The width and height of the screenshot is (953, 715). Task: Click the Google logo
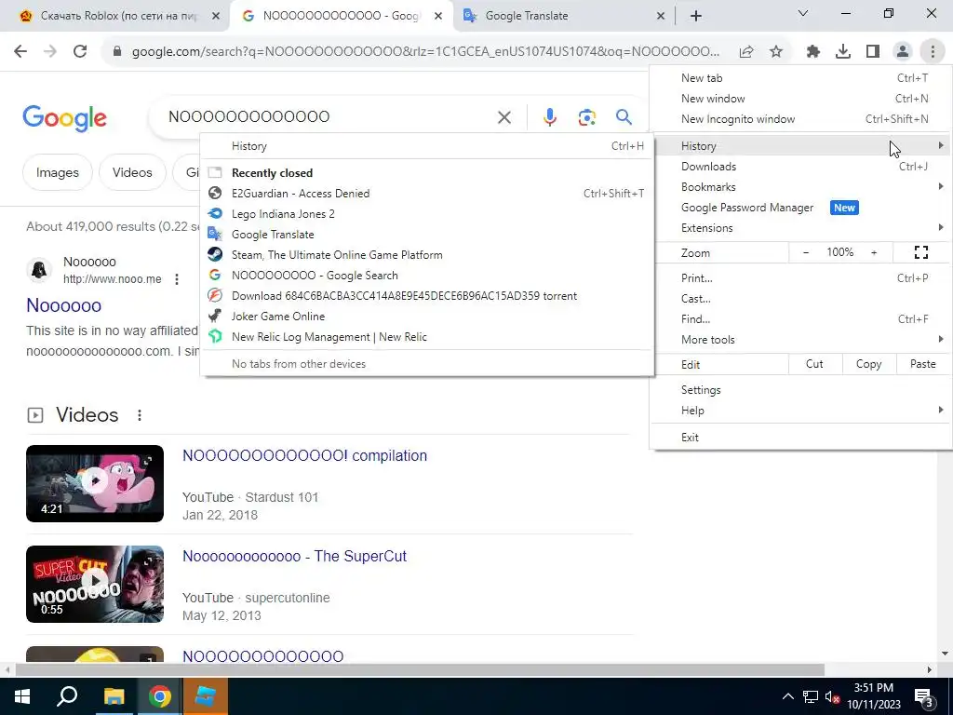64,118
